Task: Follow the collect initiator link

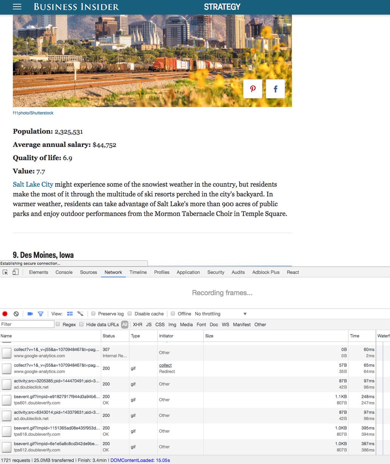Action: point(165,365)
